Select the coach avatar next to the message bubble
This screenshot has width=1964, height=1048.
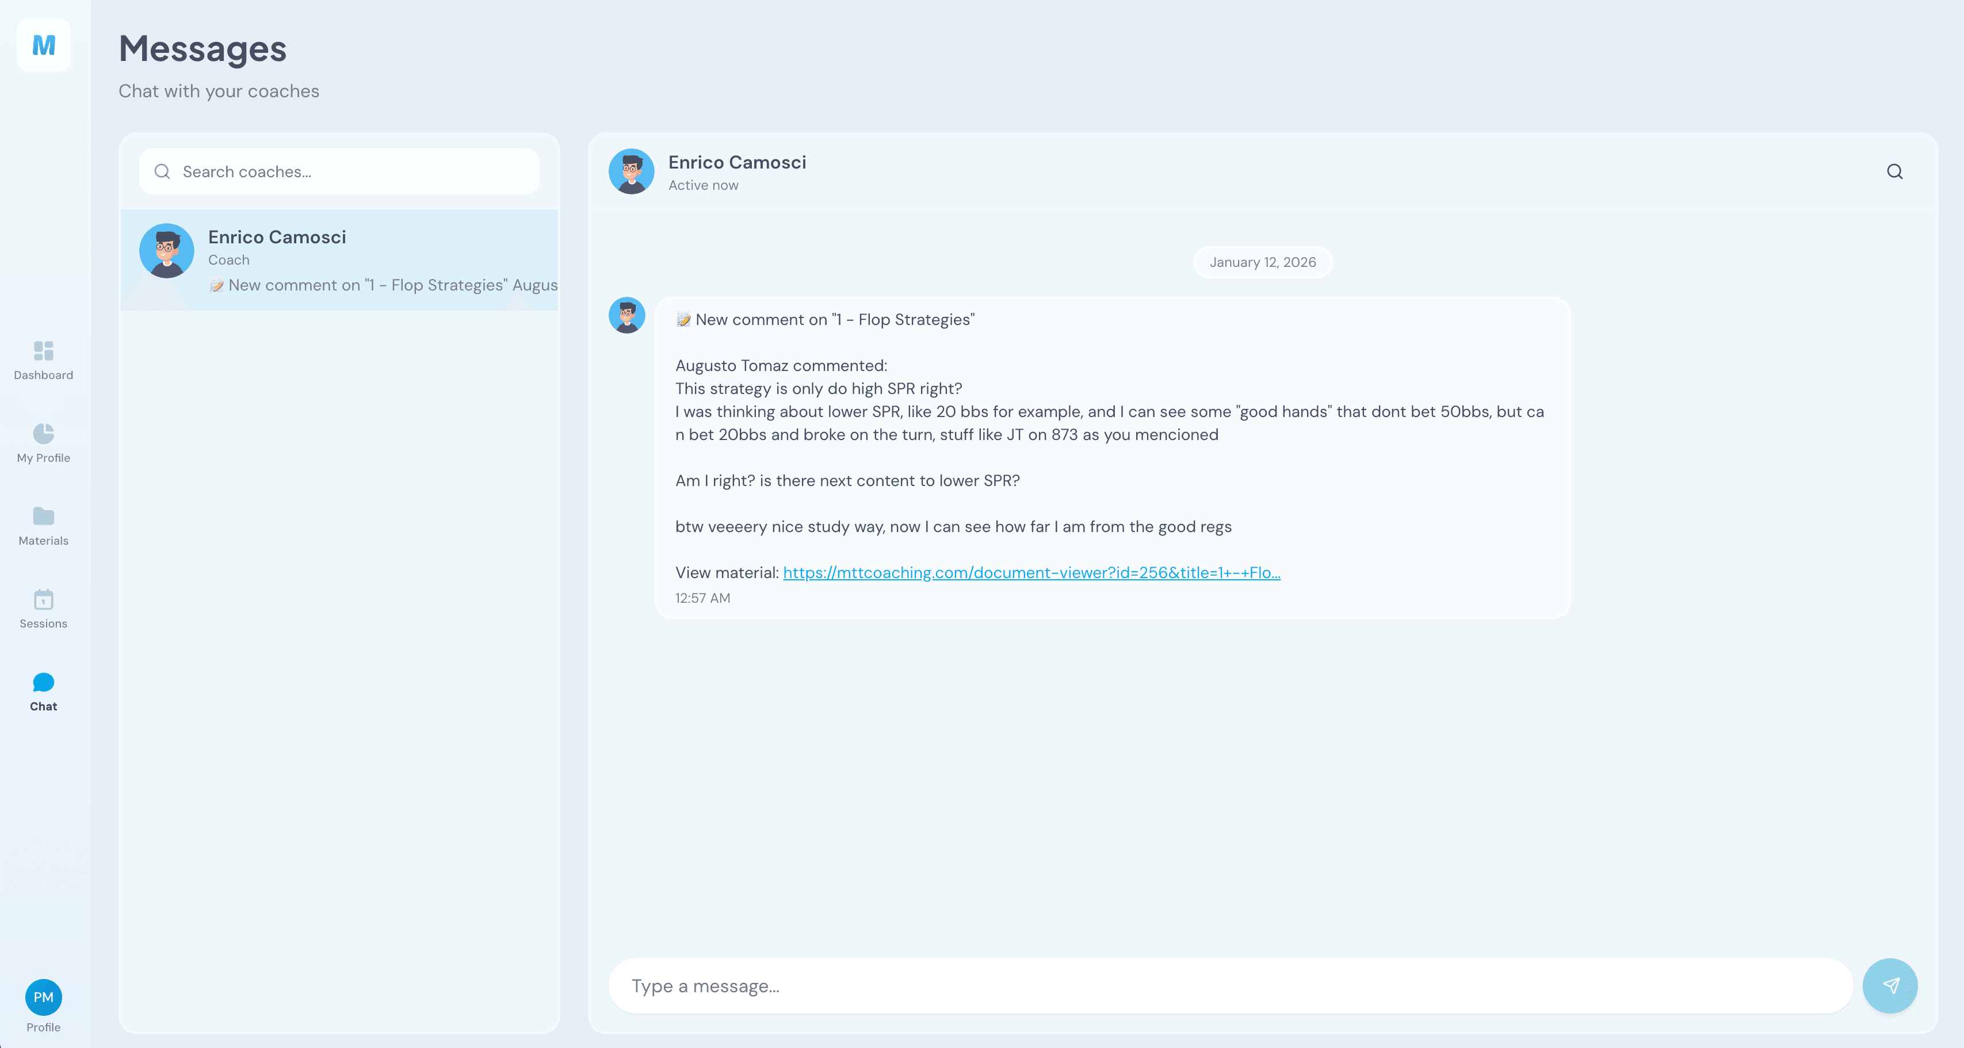[x=626, y=315]
